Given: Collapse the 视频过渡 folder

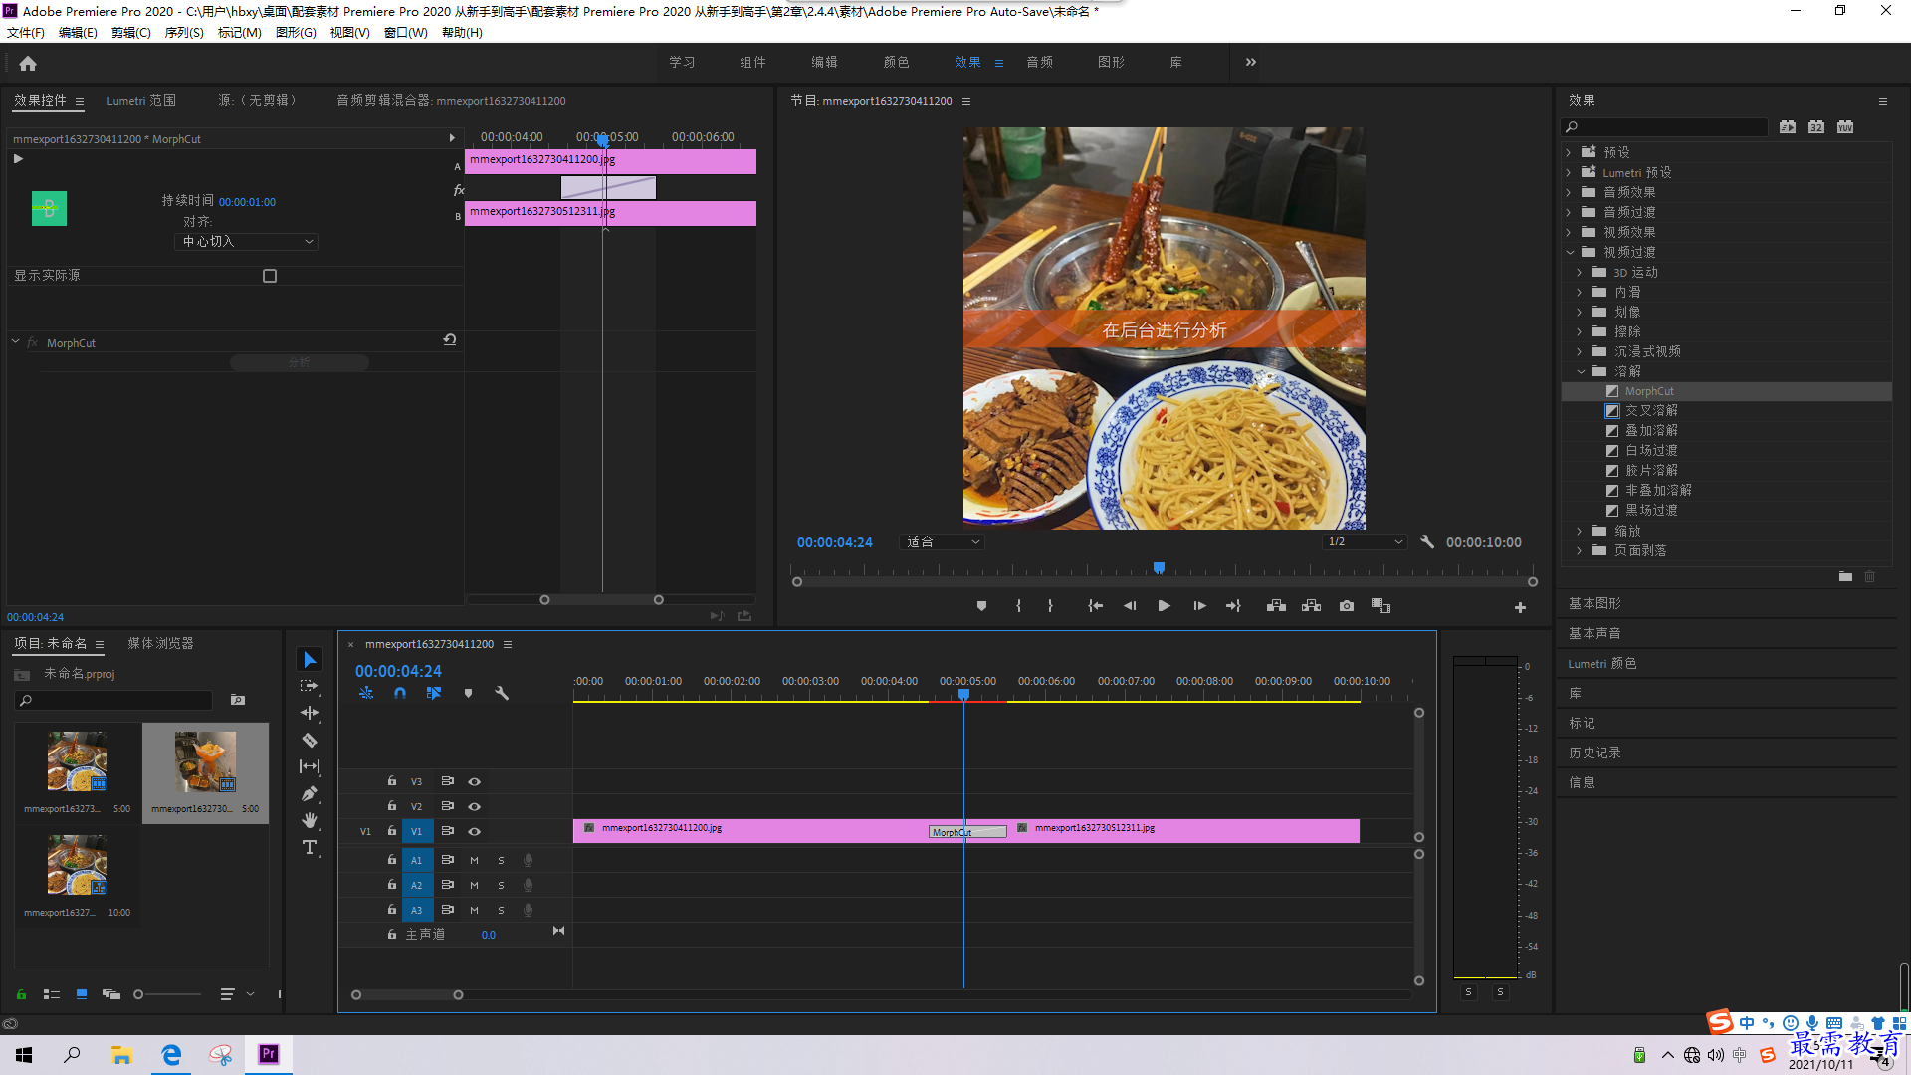Looking at the screenshot, I should click(x=1570, y=252).
